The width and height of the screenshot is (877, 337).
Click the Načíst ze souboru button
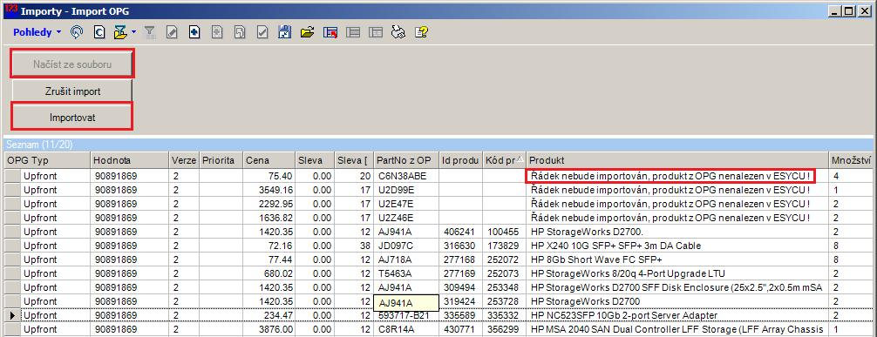(x=72, y=64)
